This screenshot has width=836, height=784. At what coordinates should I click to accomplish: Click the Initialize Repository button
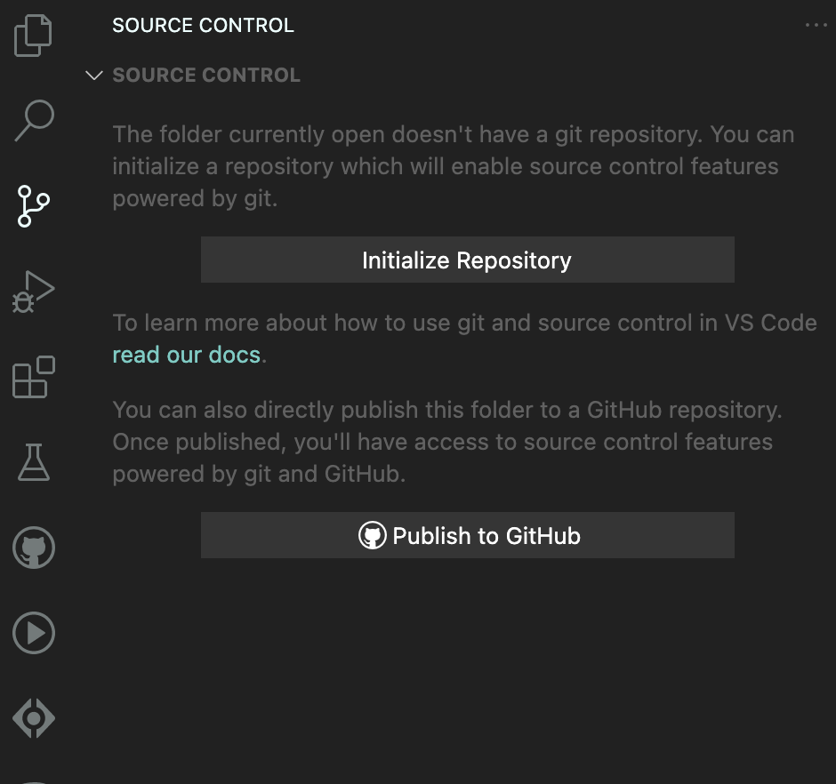(x=467, y=260)
